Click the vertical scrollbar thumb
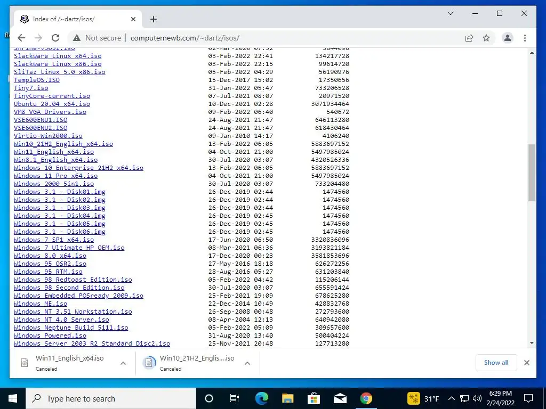The image size is (546, 409). pos(532,173)
